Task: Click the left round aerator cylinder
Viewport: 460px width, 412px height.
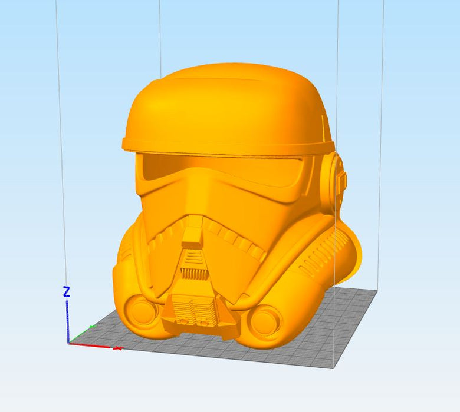Action: (141, 311)
